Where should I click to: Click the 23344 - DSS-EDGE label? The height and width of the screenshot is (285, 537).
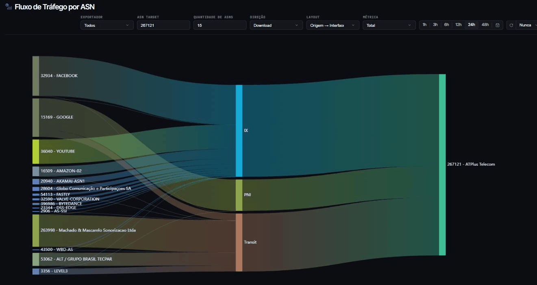click(59, 208)
